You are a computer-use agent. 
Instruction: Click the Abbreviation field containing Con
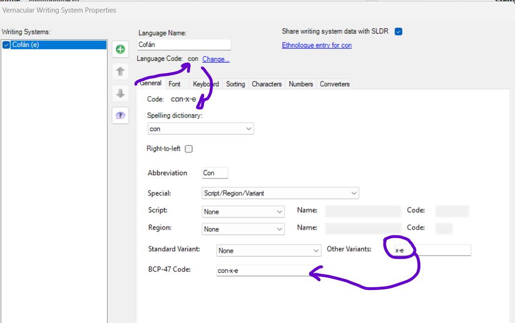pos(215,173)
